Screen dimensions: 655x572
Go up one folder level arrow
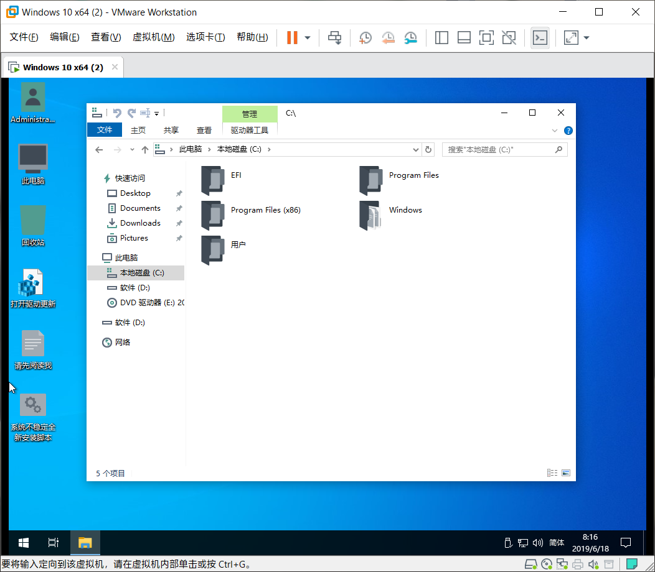pyautogui.click(x=145, y=150)
